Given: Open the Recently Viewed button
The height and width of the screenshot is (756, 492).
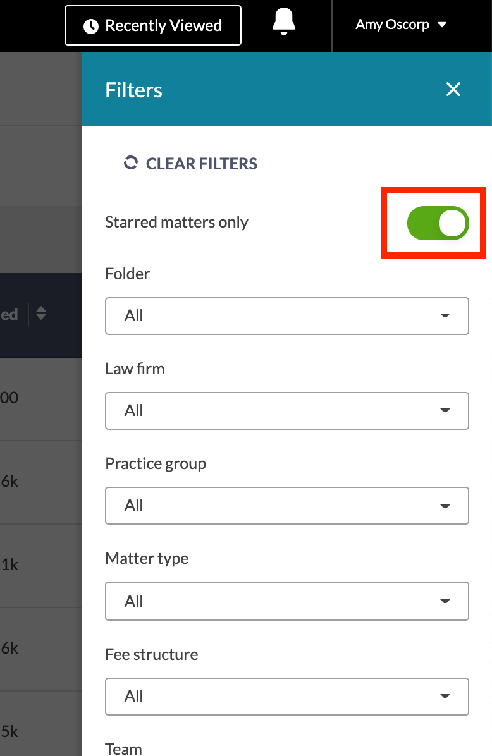Looking at the screenshot, I should coord(153,25).
